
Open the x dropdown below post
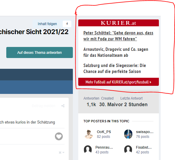[x=62, y=153]
